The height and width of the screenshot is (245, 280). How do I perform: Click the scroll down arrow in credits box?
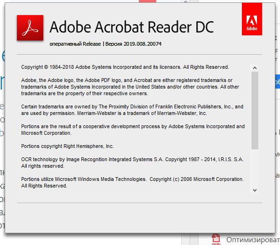point(255,190)
